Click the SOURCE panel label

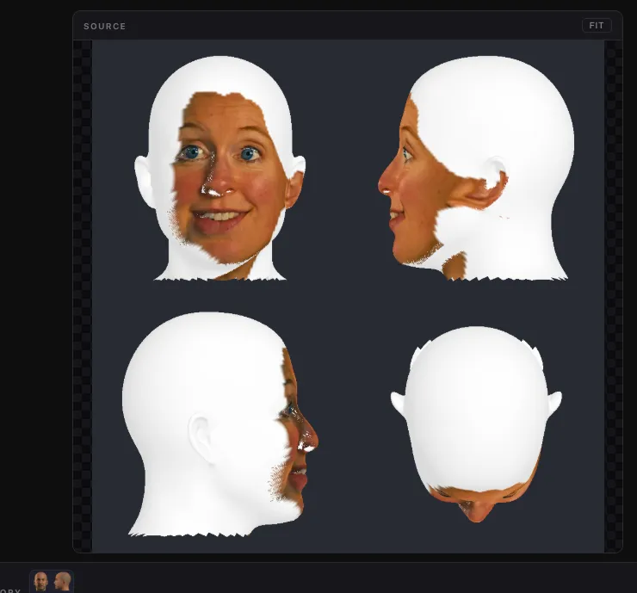coord(105,27)
